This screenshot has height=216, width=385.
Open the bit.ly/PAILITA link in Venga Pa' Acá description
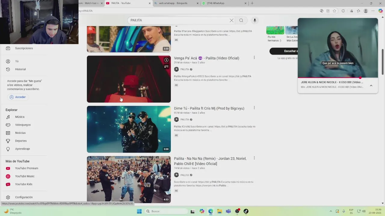tap(240, 76)
